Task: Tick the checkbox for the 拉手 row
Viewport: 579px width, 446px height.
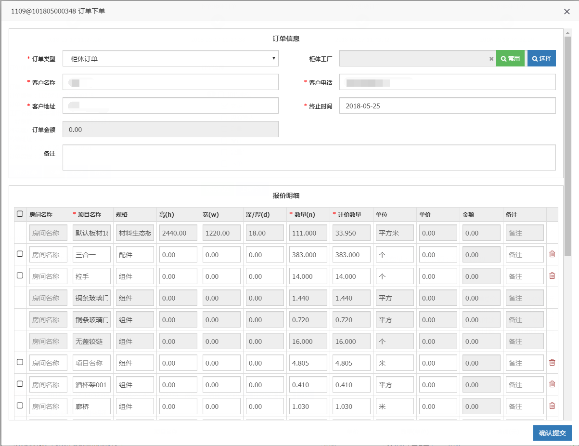Action: [x=20, y=275]
